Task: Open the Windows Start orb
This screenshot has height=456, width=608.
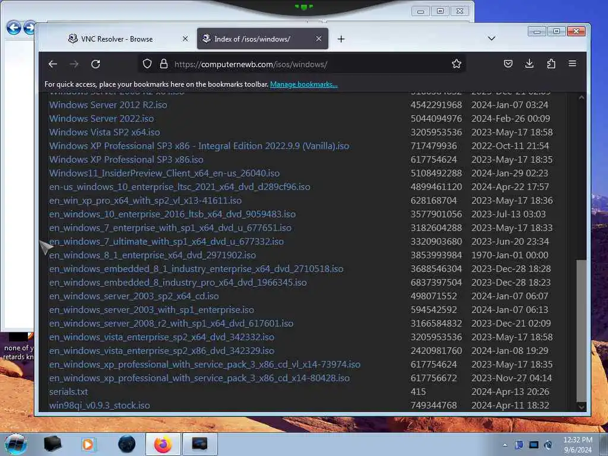Action: coord(16,444)
